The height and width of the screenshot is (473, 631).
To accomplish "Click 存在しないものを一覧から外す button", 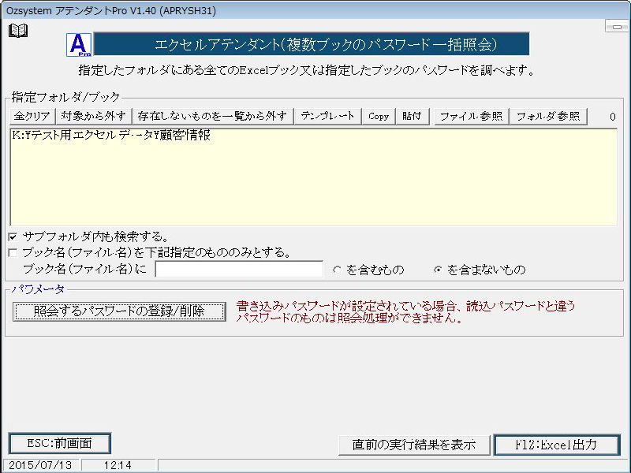I will click(x=212, y=116).
